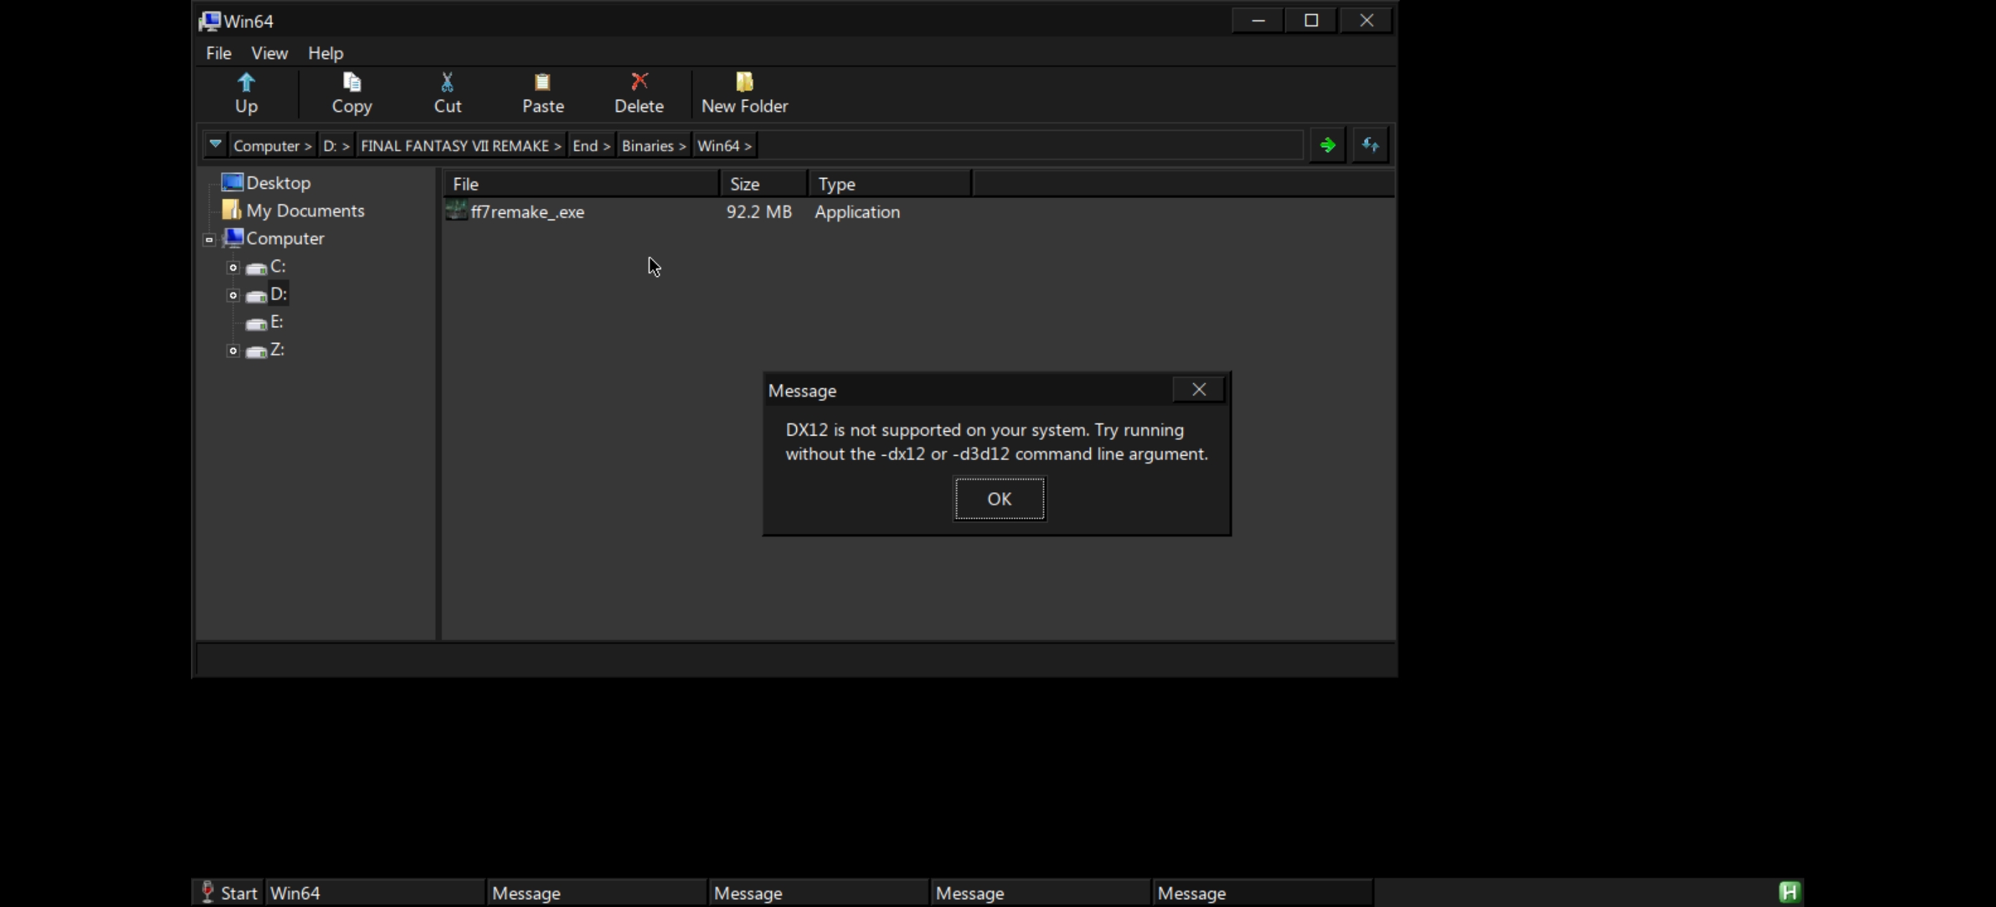Screen dimensions: 1996x907
Task: Paste from clipboard in toolbar
Action: (x=542, y=93)
